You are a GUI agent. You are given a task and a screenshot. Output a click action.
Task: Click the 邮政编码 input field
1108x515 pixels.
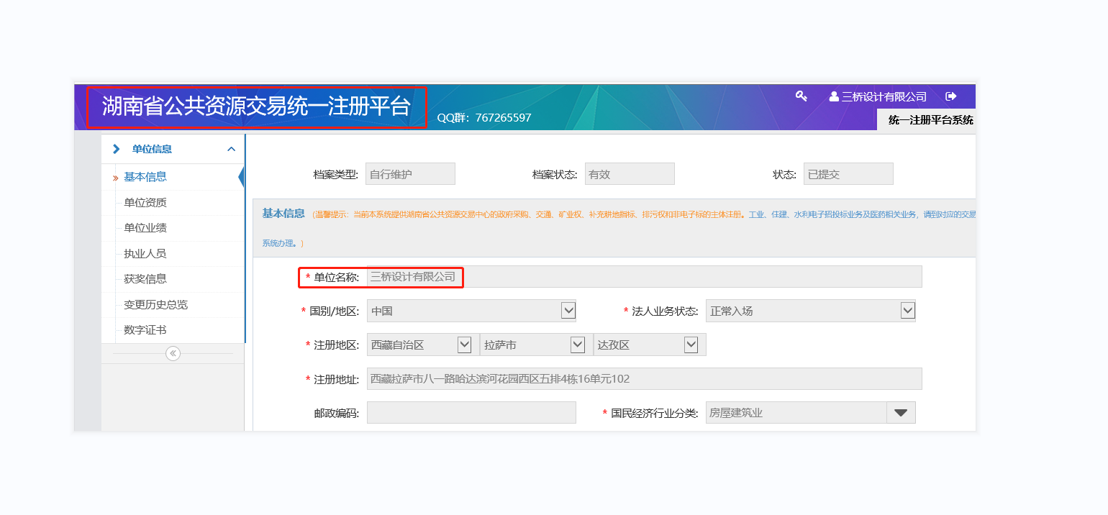(471, 413)
